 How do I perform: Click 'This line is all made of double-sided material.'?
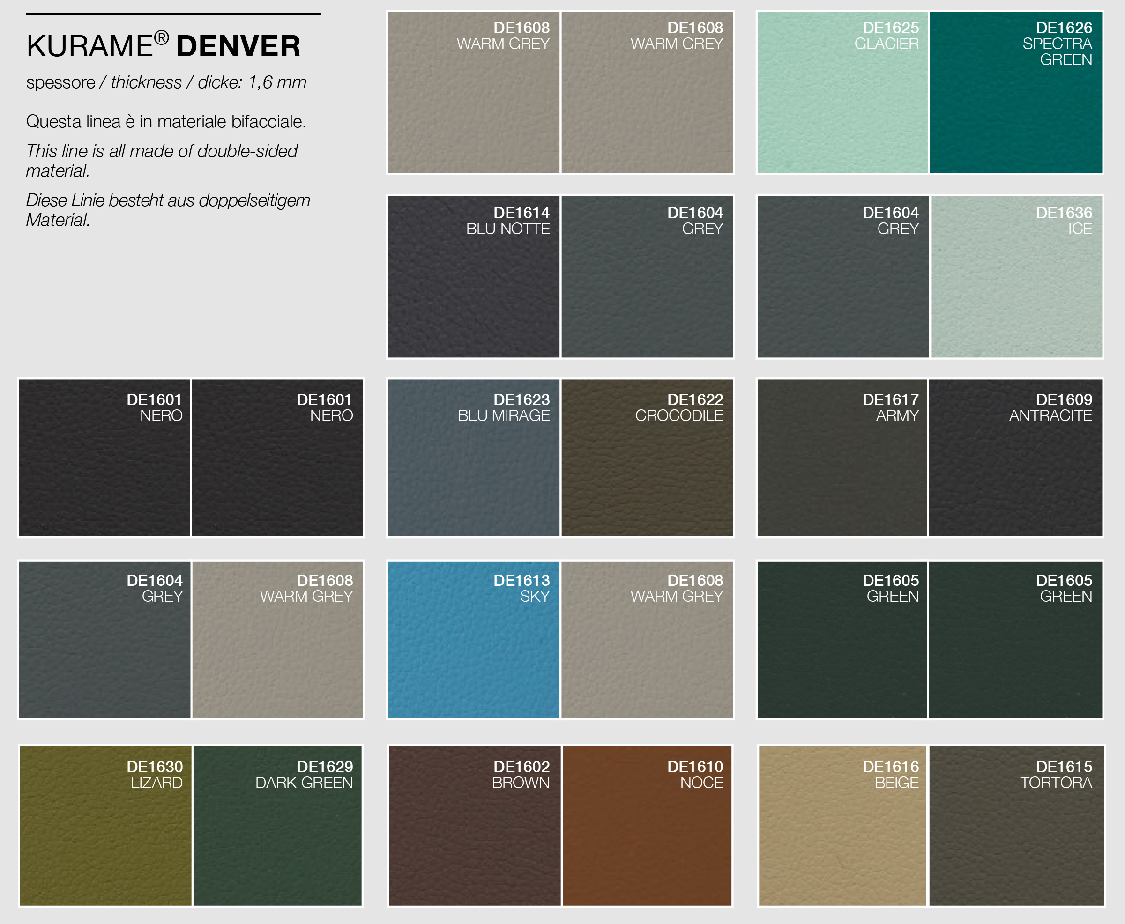[162, 161]
